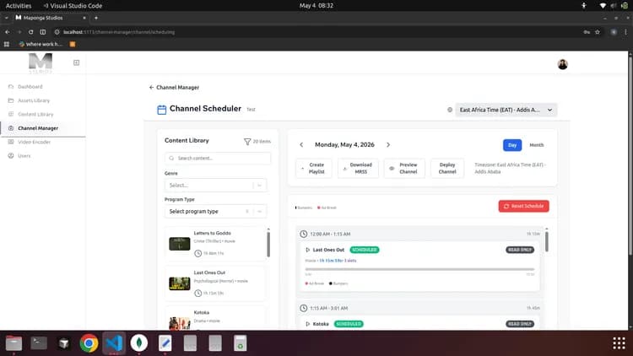Open the apps grid in bookmarks bar

(x=7, y=44)
